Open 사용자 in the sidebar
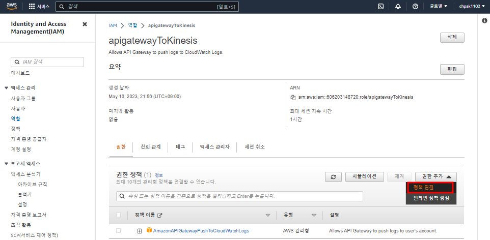Image resolution: width=490 pixels, height=240 pixels. pyautogui.click(x=18, y=109)
